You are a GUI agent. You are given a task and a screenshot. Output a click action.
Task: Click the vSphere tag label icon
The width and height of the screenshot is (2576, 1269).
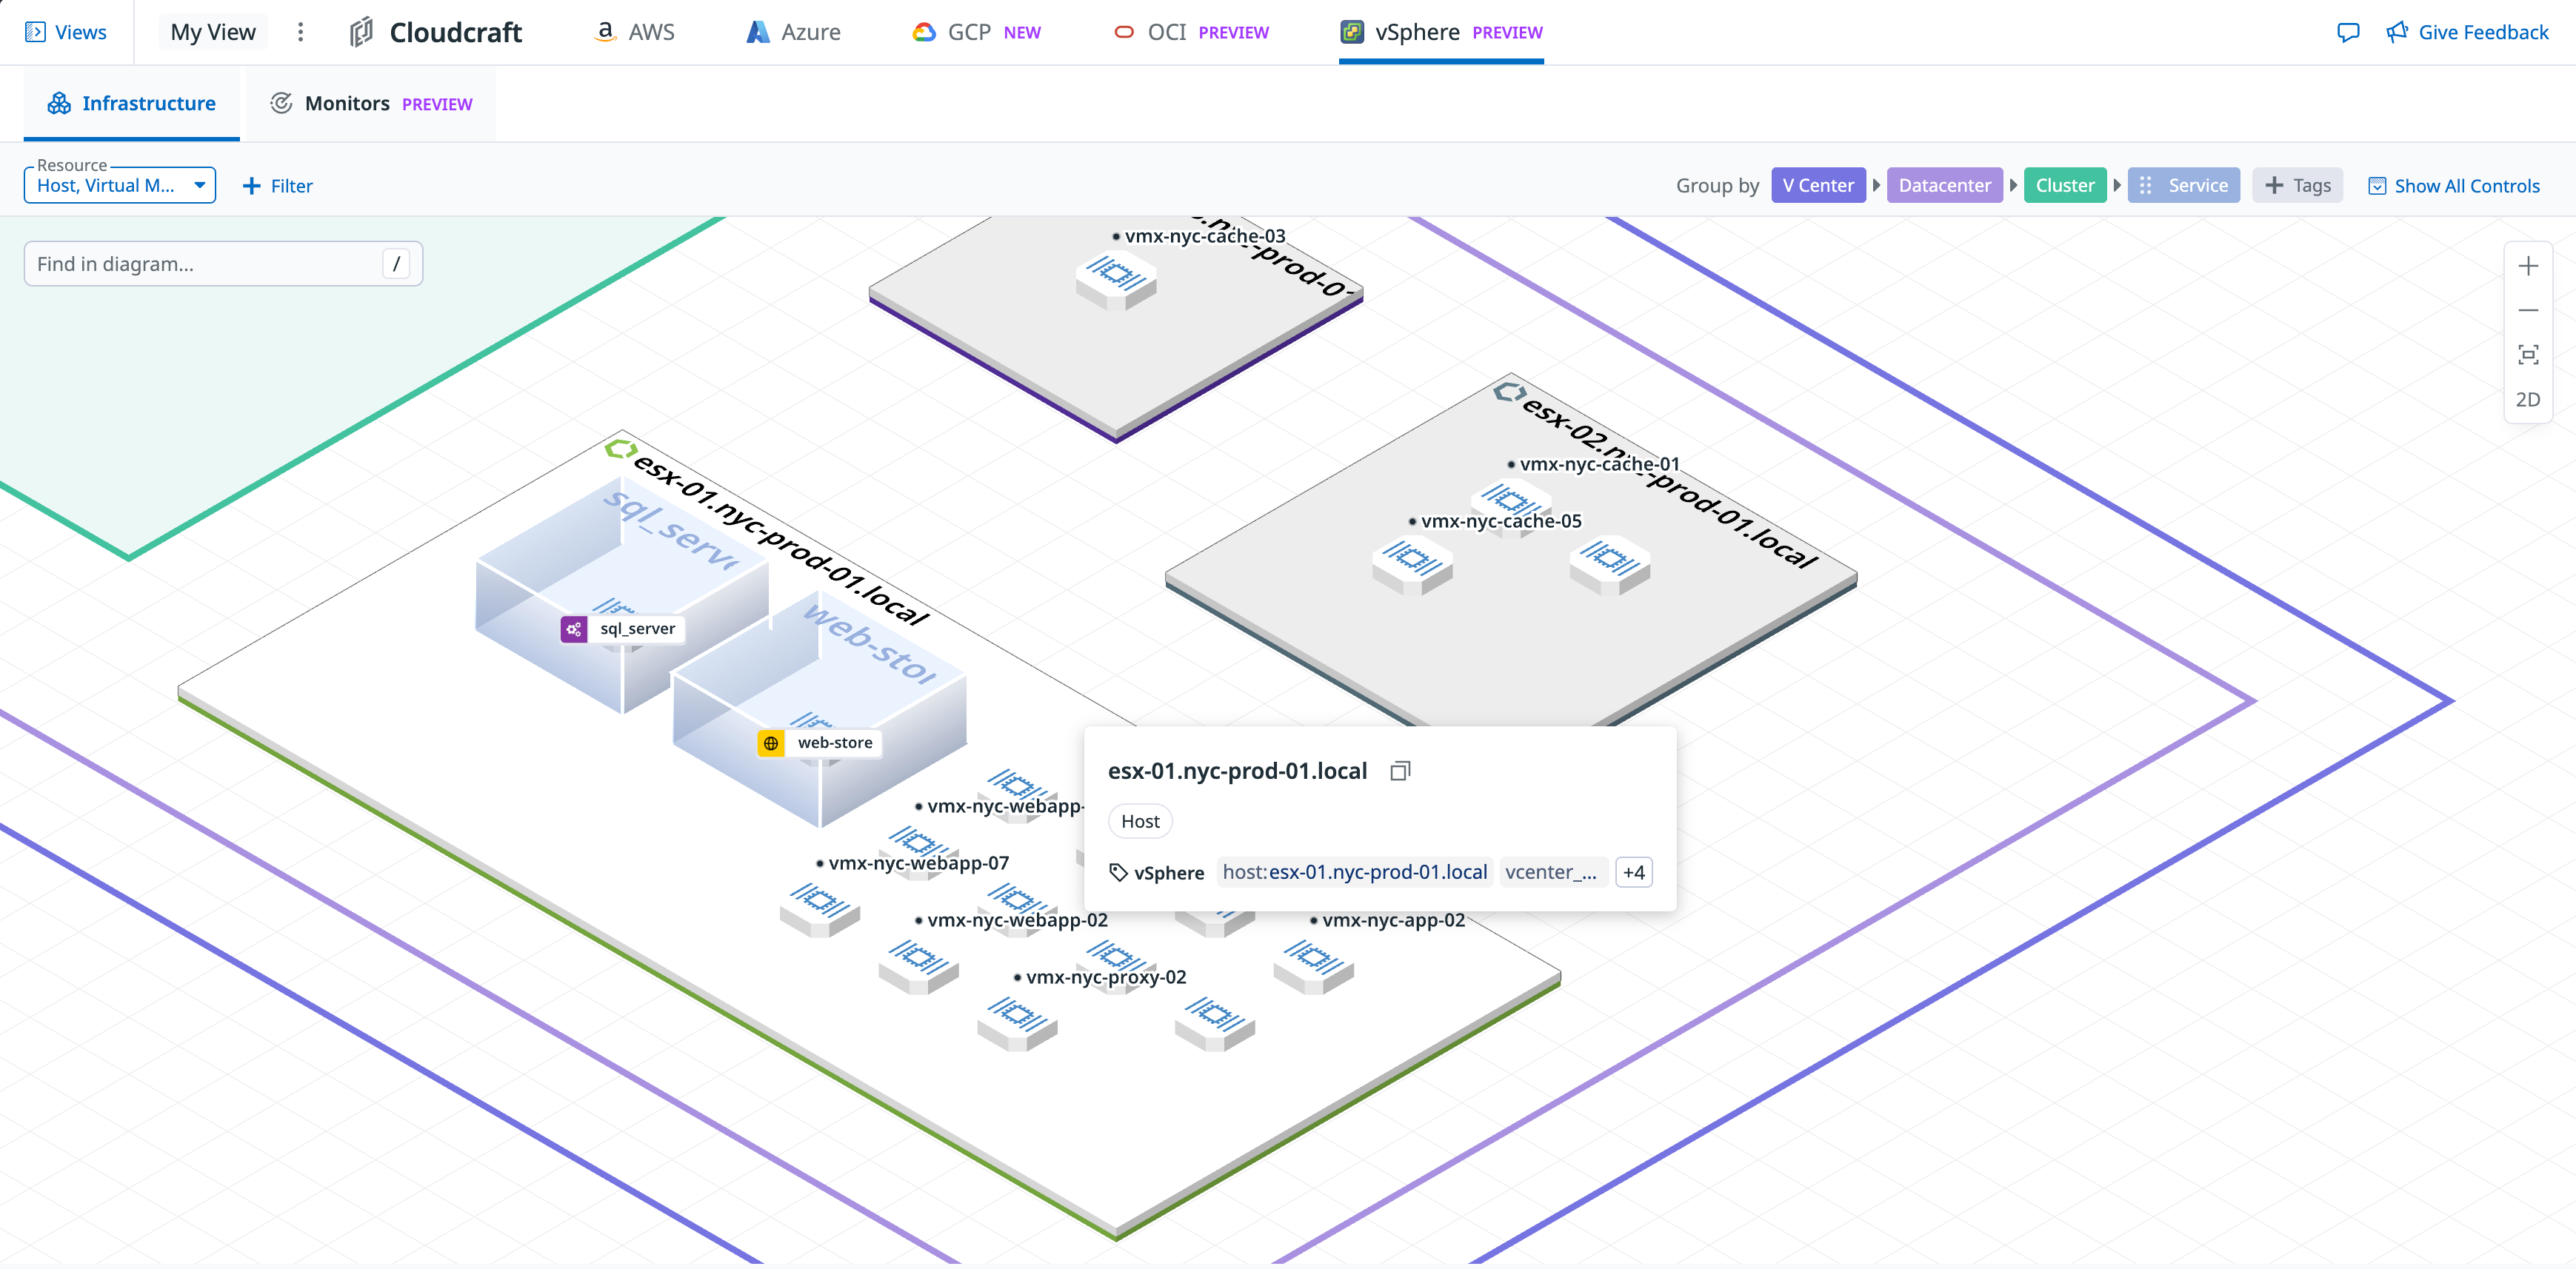pos(1118,872)
